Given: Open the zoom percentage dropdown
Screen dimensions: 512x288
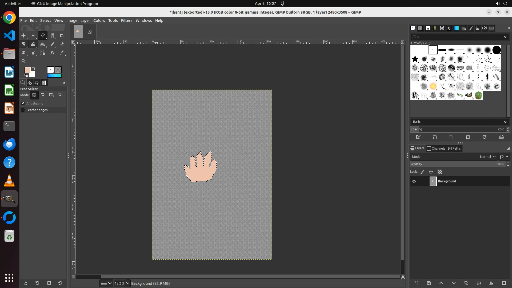Looking at the screenshot, I should tap(127, 283).
